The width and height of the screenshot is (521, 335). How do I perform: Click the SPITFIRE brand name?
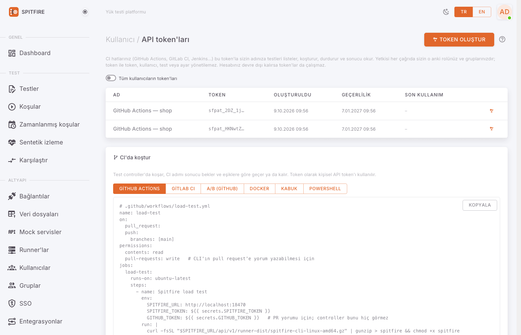click(33, 12)
